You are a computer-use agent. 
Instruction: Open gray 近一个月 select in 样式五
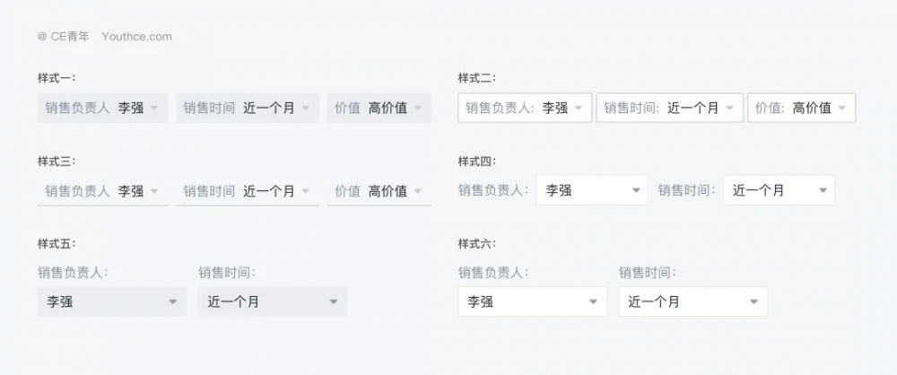[x=273, y=302]
